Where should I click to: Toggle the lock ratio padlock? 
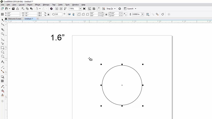(48, 14)
